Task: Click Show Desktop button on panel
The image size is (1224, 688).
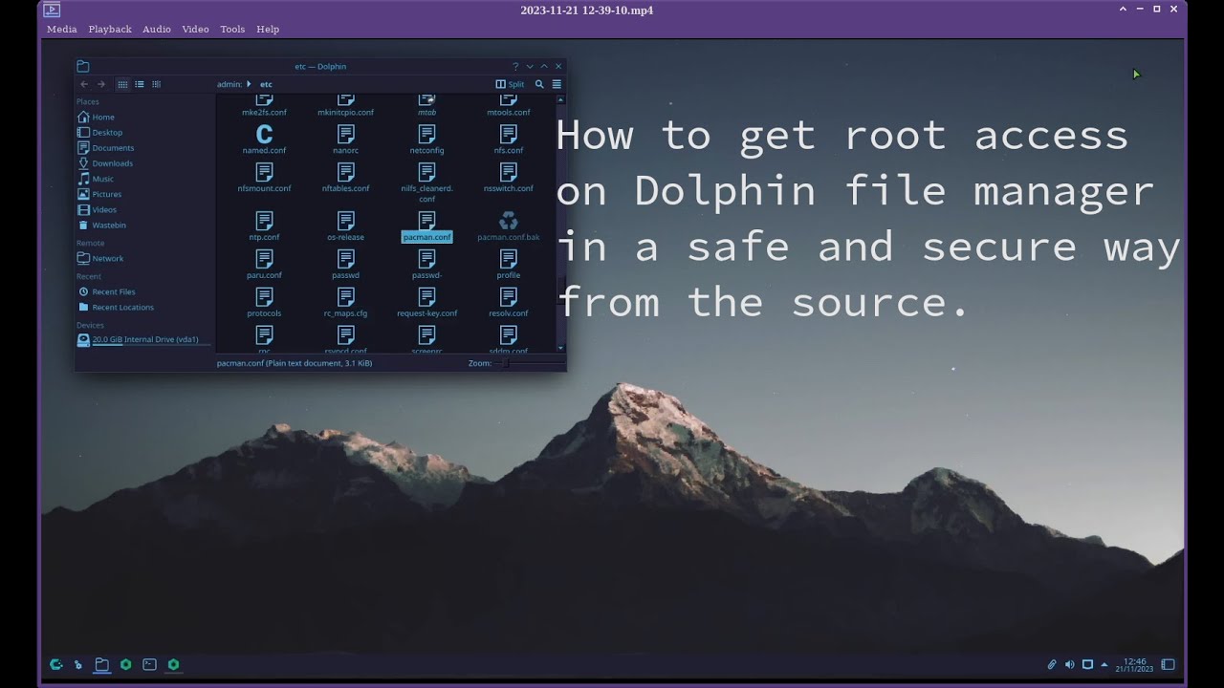Action: pos(1168,664)
